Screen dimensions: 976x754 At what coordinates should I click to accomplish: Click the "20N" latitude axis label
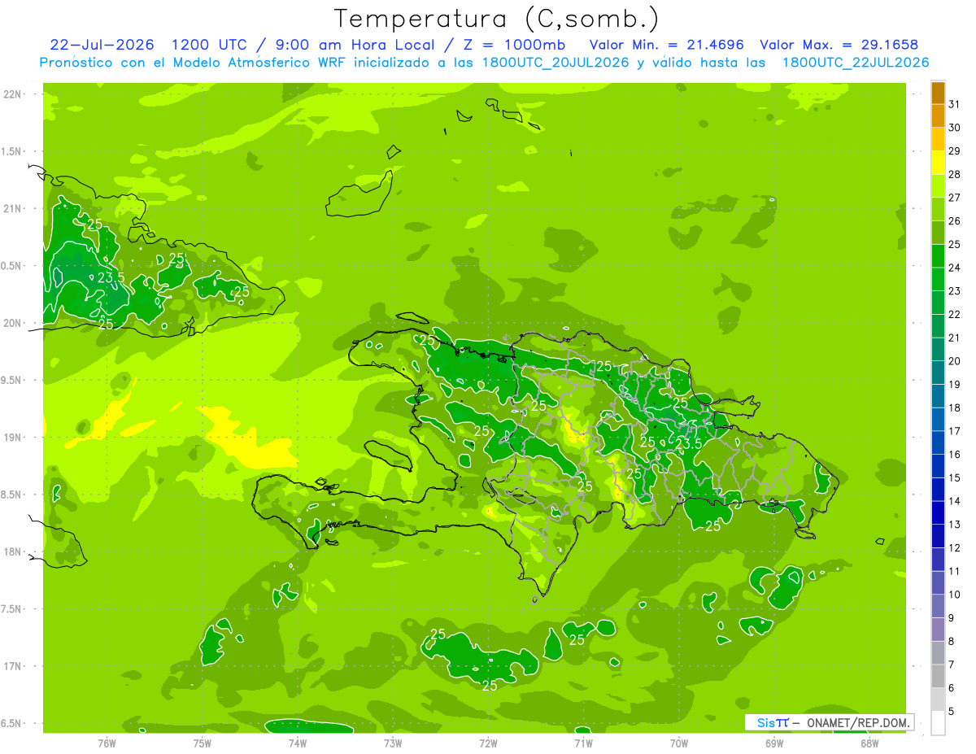[14, 323]
